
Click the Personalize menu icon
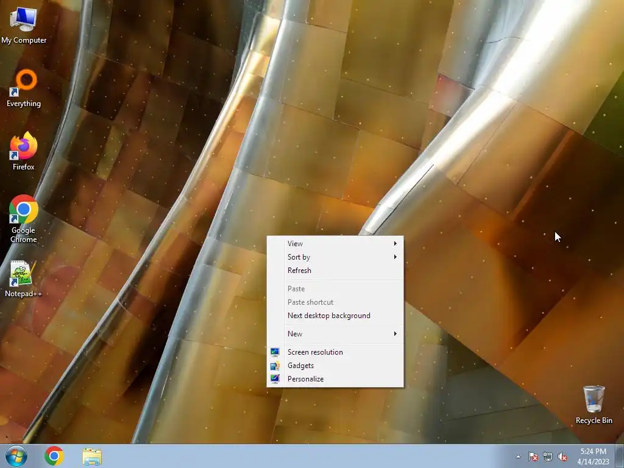[275, 379]
